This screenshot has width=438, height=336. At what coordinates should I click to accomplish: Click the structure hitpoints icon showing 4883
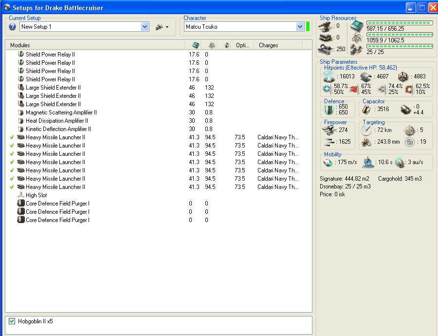click(x=403, y=76)
